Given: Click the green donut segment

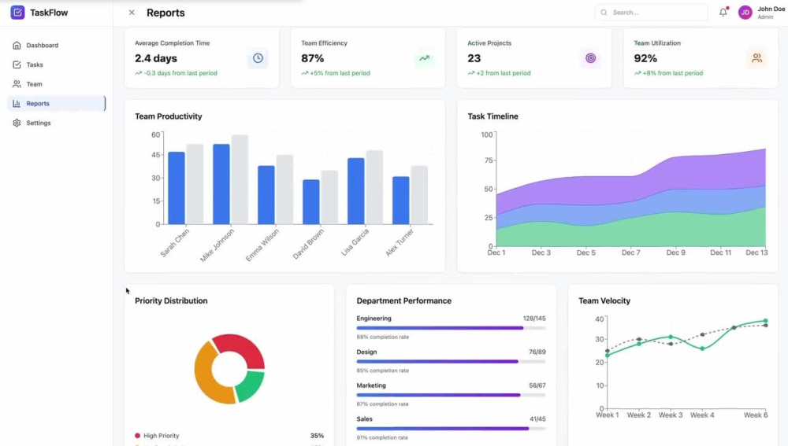Looking at the screenshot, I should (251, 386).
